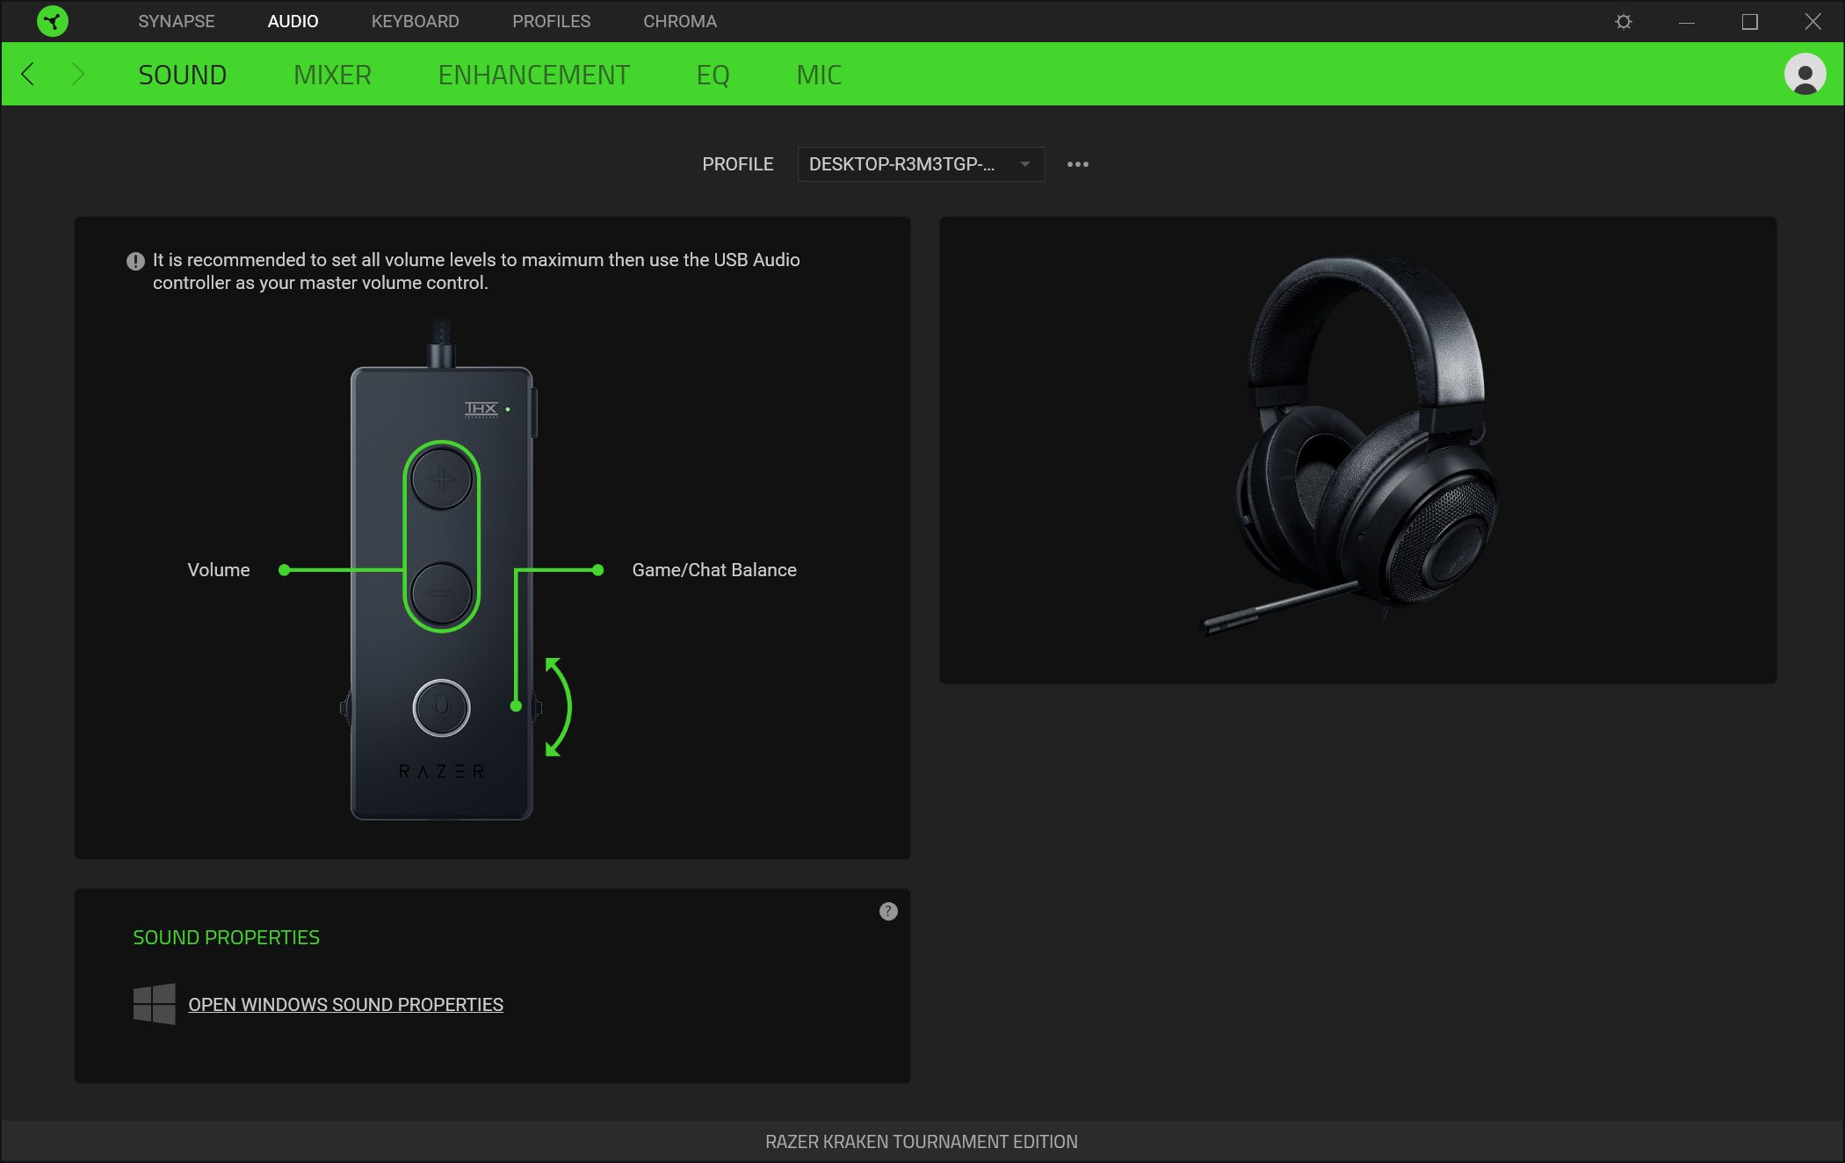Click the SOUND PROPERTIES heading
The width and height of the screenshot is (1845, 1163).
[x=226, y=937]
